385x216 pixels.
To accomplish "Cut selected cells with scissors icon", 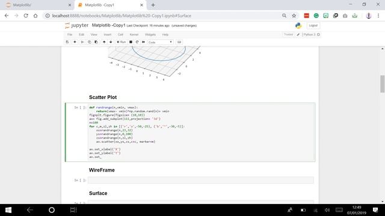I will coord(82,42).
